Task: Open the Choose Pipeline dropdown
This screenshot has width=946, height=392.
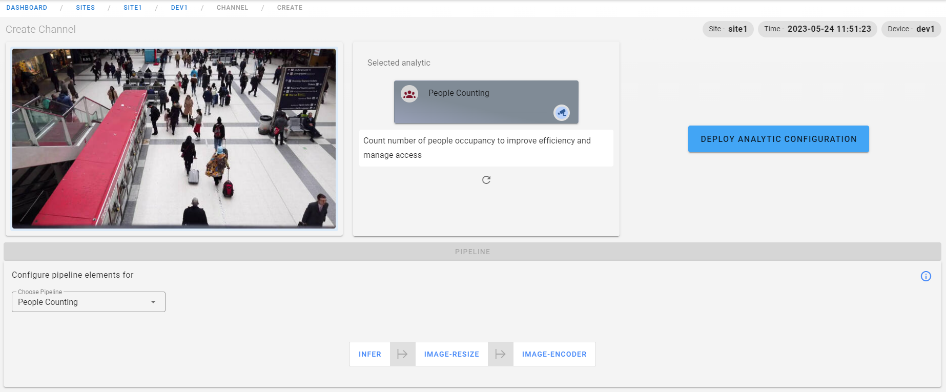Action: click(88, 302)
